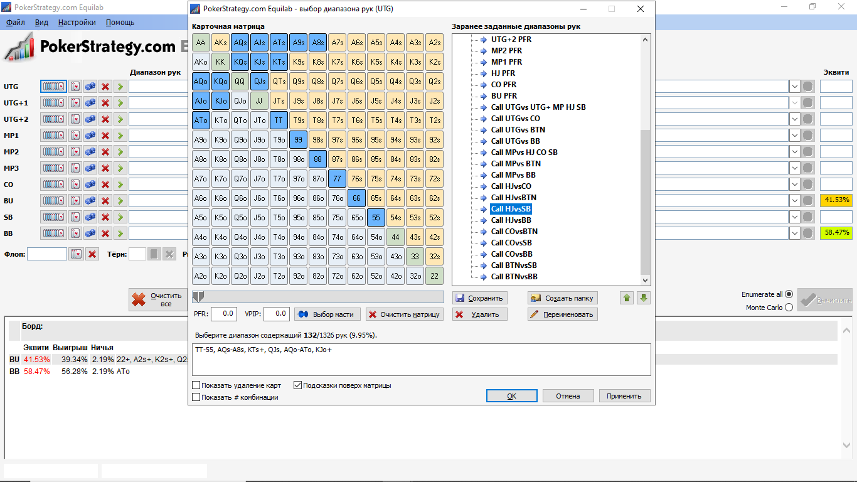Open the SB range dropdown arrow

[795, 217]
